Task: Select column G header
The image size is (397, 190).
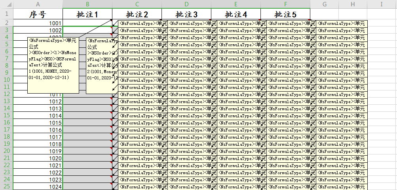Action: click(x=324, y=4)
